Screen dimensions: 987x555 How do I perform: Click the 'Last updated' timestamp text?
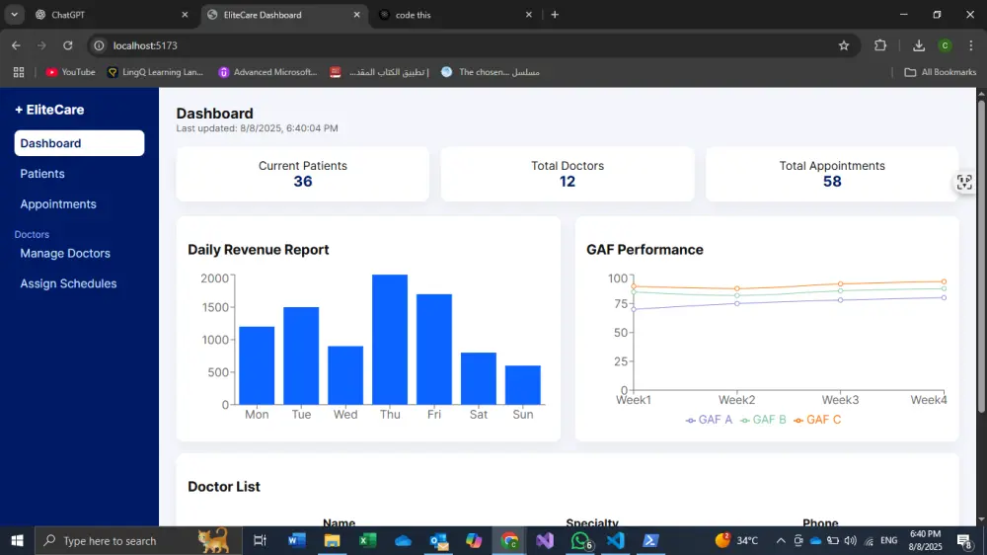(x=257, y=127)
